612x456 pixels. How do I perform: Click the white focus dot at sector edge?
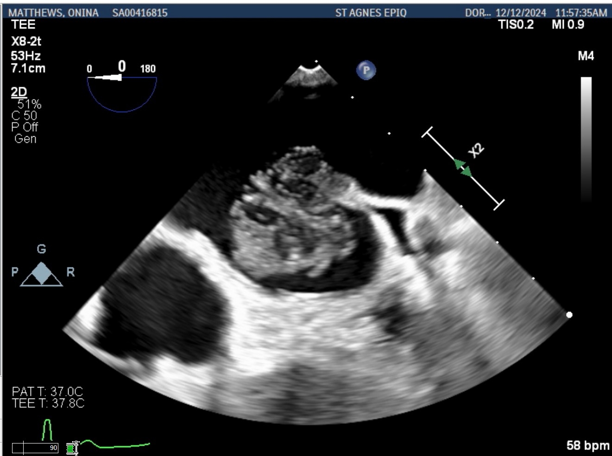569,315
